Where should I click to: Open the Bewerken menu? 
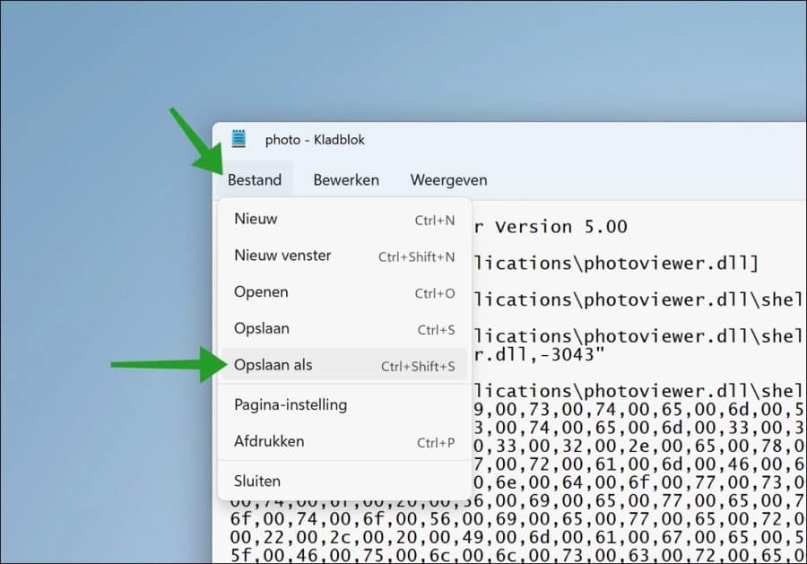(x=346, y=179)
